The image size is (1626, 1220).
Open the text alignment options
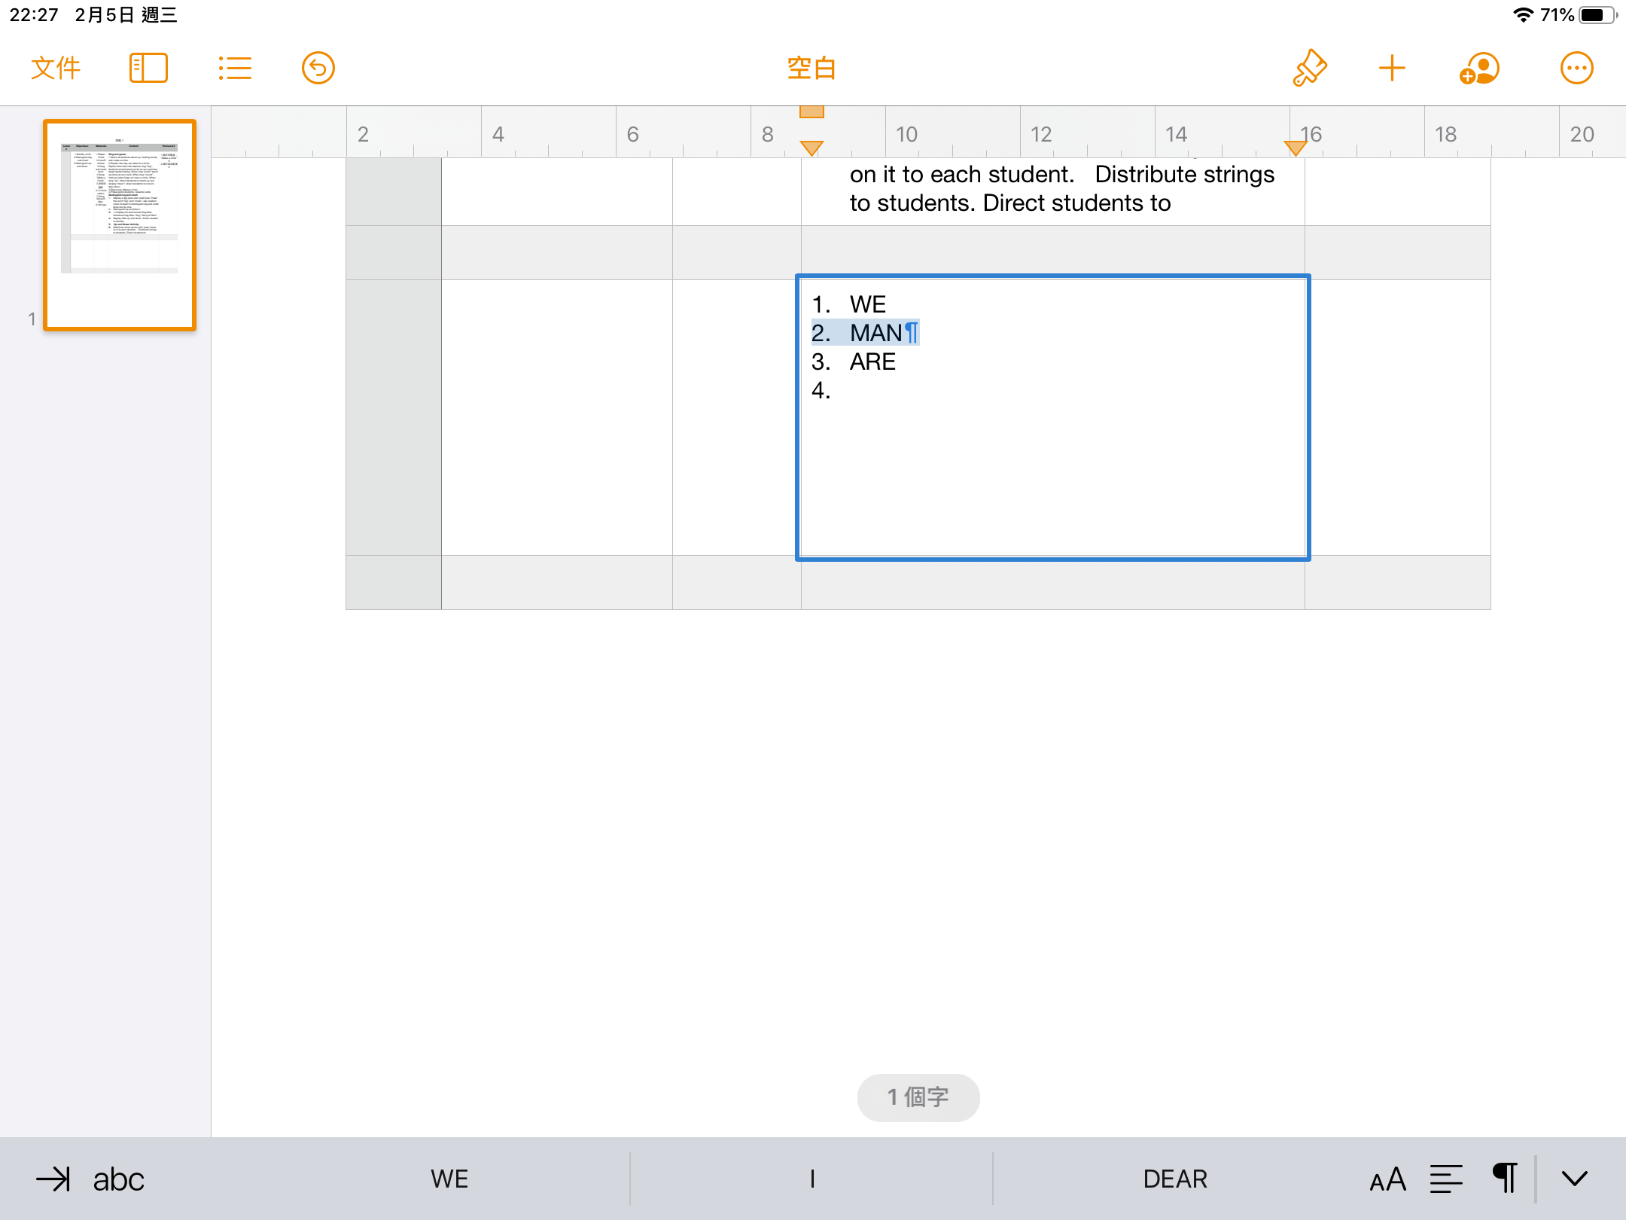[x=1446, y=1179]
